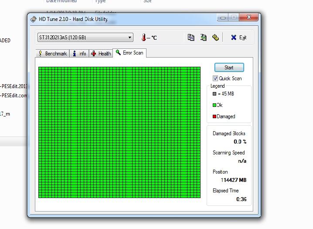Screen dimensions: 313x229
Task: Minimize the HD Tune window
Action: pos(223,17)
